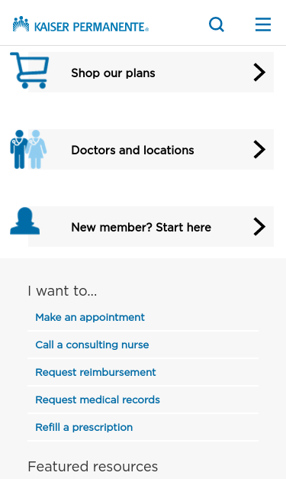The image size is (286, 479).
Task: Open the Request reimbursement link
Action: point(95,372)
